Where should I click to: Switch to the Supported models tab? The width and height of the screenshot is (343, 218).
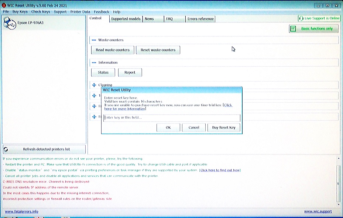pyautogui.click(x=126, y=19)
